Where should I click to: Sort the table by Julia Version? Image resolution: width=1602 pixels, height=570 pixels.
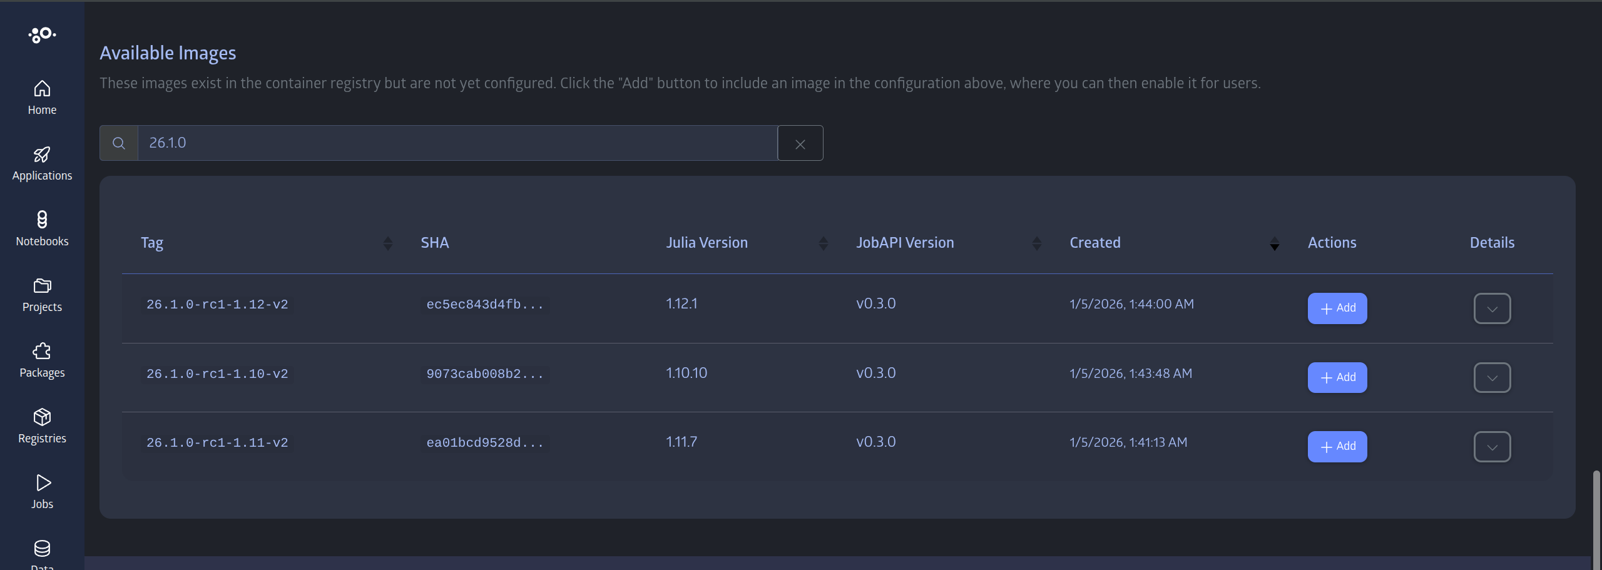tap(823, 243)
